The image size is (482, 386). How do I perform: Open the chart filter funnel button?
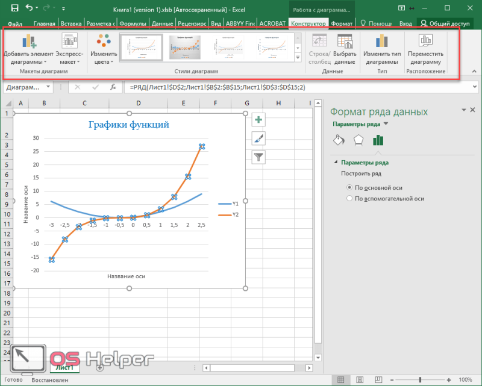258,157
